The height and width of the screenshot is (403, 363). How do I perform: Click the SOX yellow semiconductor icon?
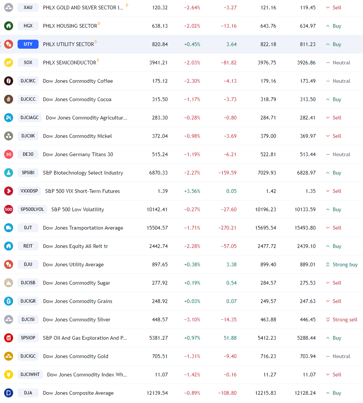[x=9, y=63]
